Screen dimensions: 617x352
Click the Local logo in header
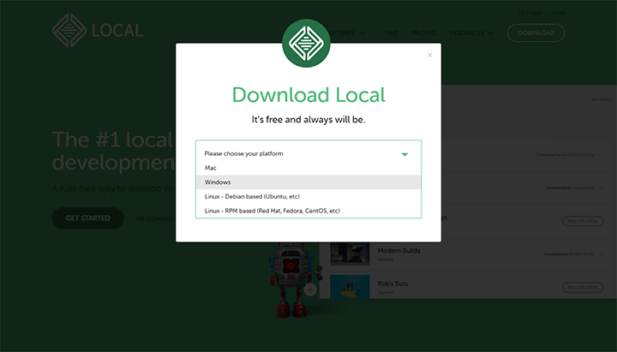pos(96,31)
